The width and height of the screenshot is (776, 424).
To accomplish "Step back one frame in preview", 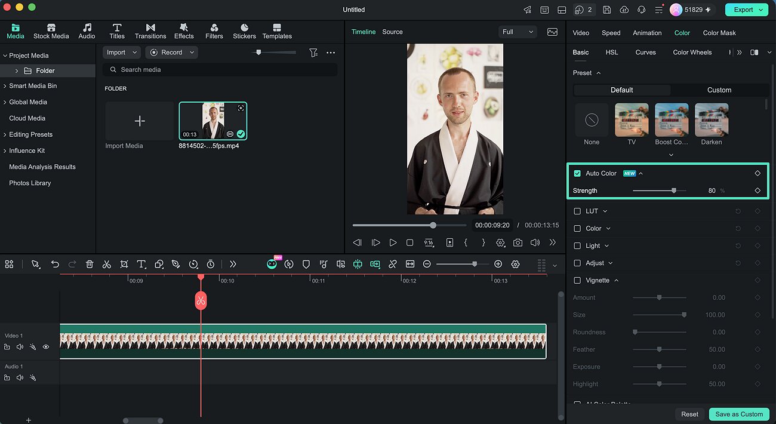I will [x=358, y=242].
